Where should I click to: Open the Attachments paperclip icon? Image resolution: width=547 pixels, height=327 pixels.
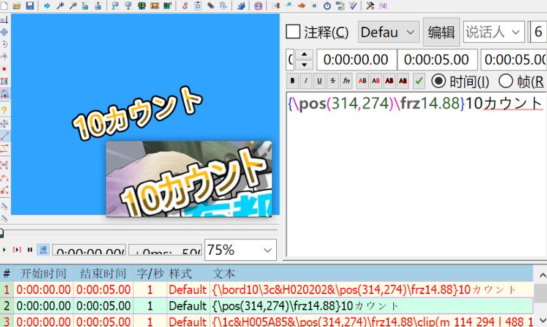tap(210, 6)
